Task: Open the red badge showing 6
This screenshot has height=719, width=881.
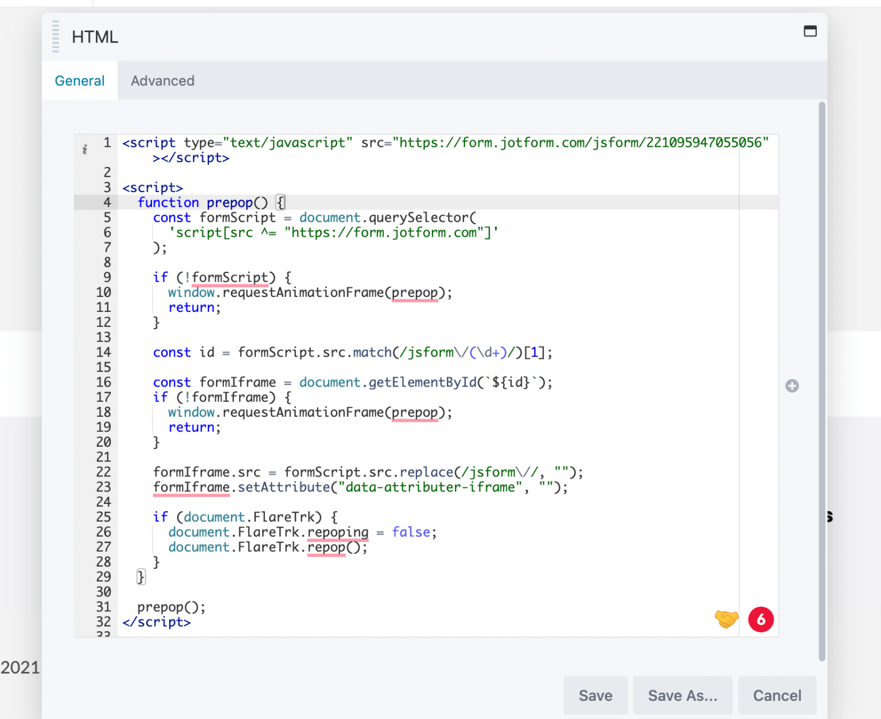Action: coord(761,619)
